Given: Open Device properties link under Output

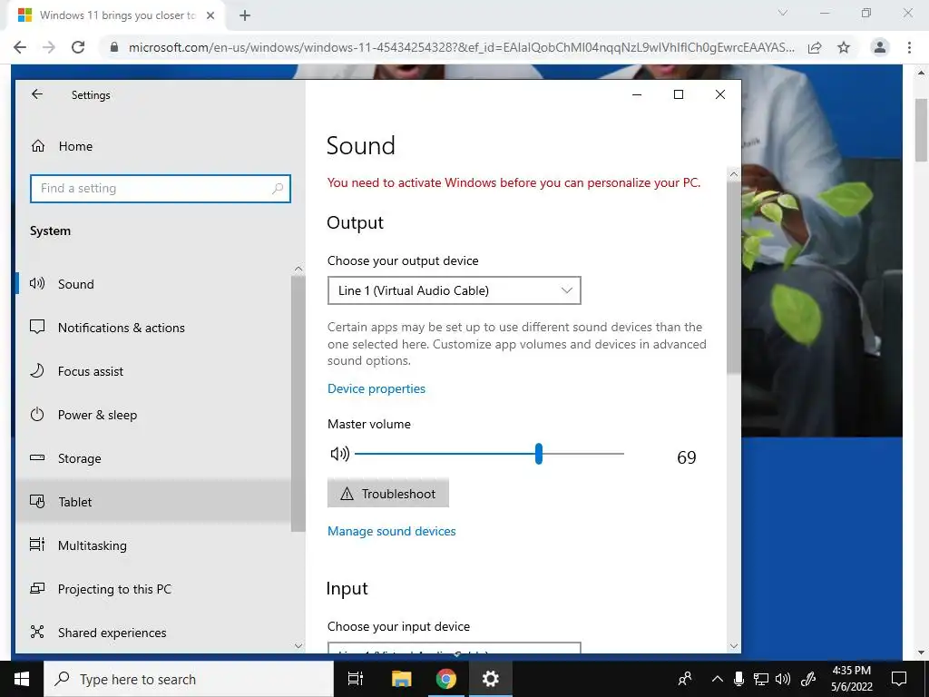Looking at the screenshot, I should tap(376, 388).
